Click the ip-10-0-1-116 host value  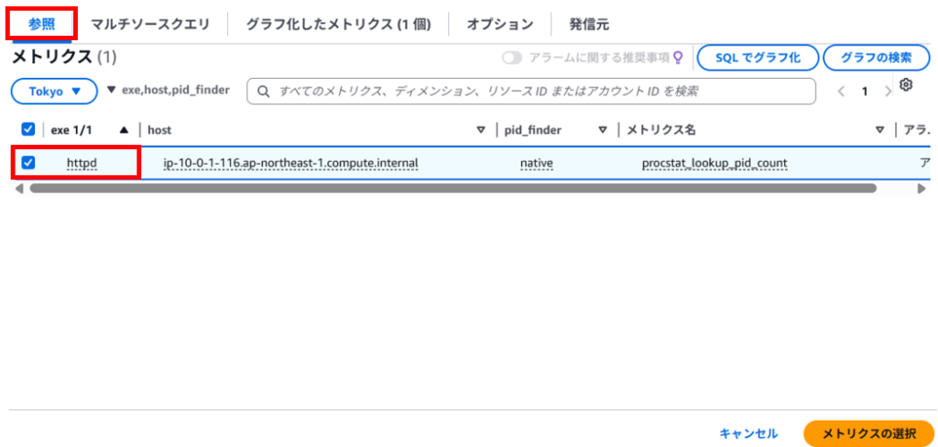290,163
